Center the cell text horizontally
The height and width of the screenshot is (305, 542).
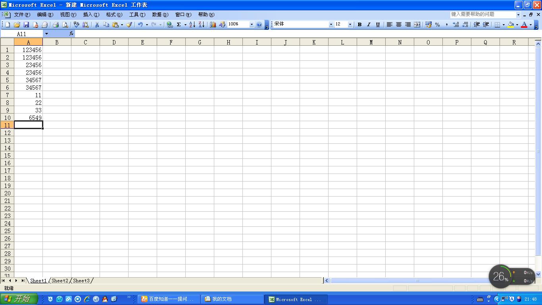click(x=398, y=25)
